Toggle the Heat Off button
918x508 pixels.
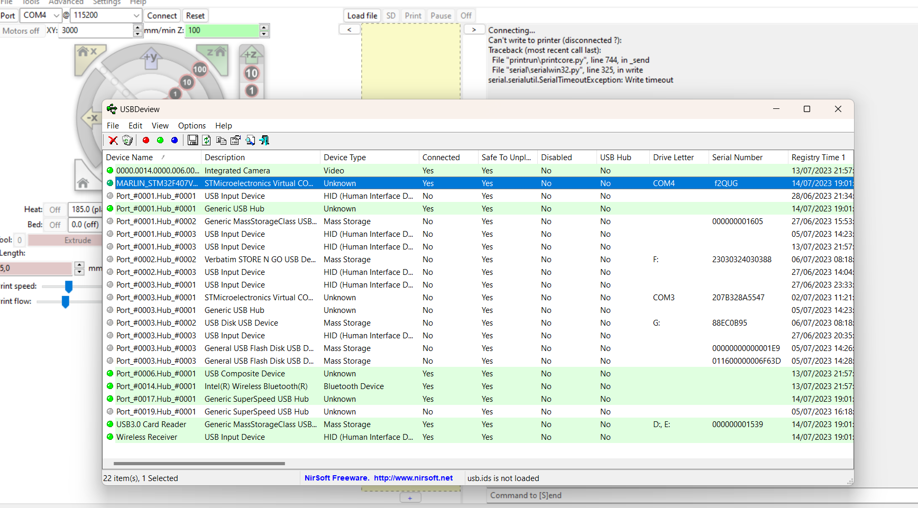55,210
